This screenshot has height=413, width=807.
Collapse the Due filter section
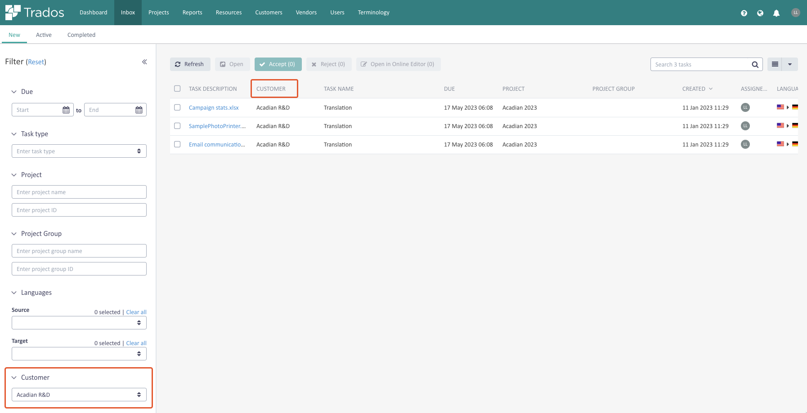coord(14,92)
